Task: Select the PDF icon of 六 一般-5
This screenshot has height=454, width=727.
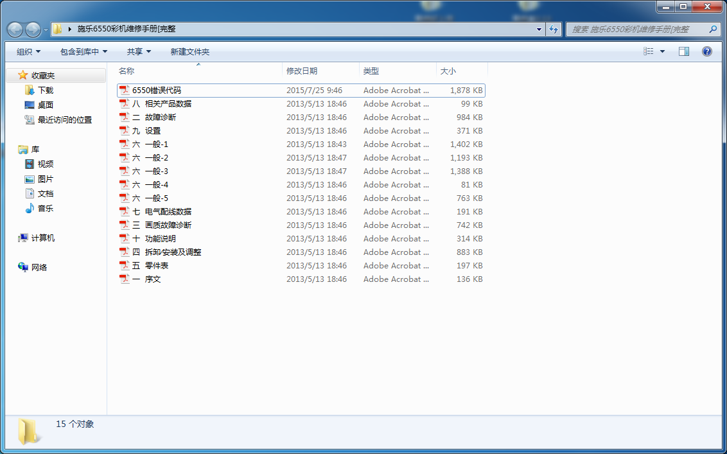Action: pos(124,198)
